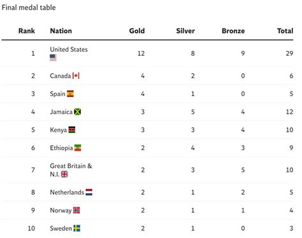
Task: Click the Great Britain & N.I. name
Action: coord(71,170)
